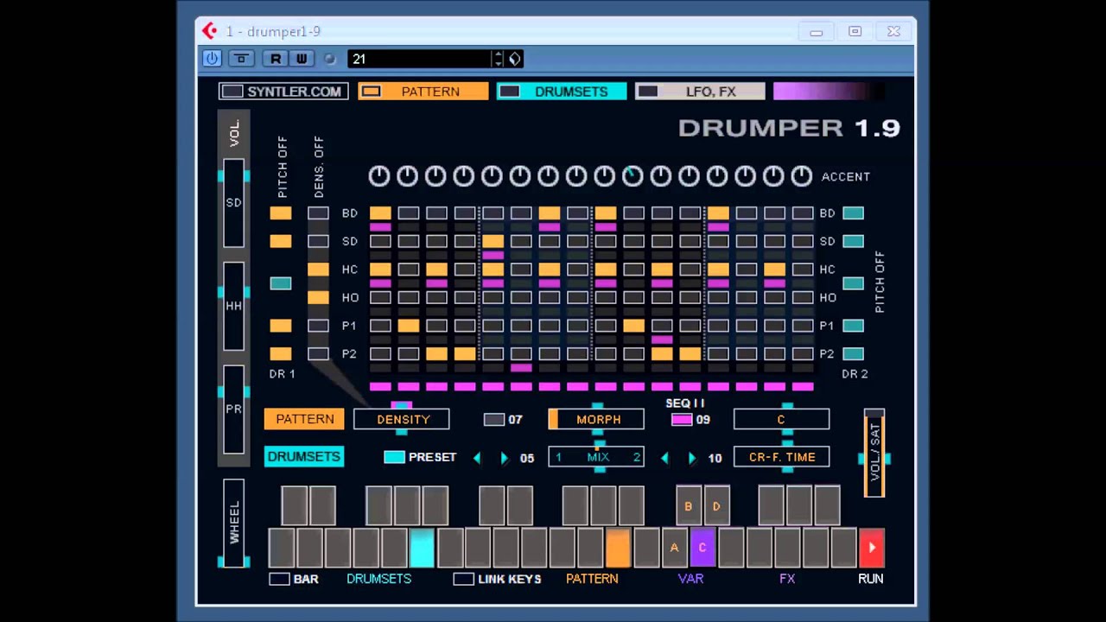Click the MIX 1-2 slider
The image size is (1106, 622).
point(597,457)
